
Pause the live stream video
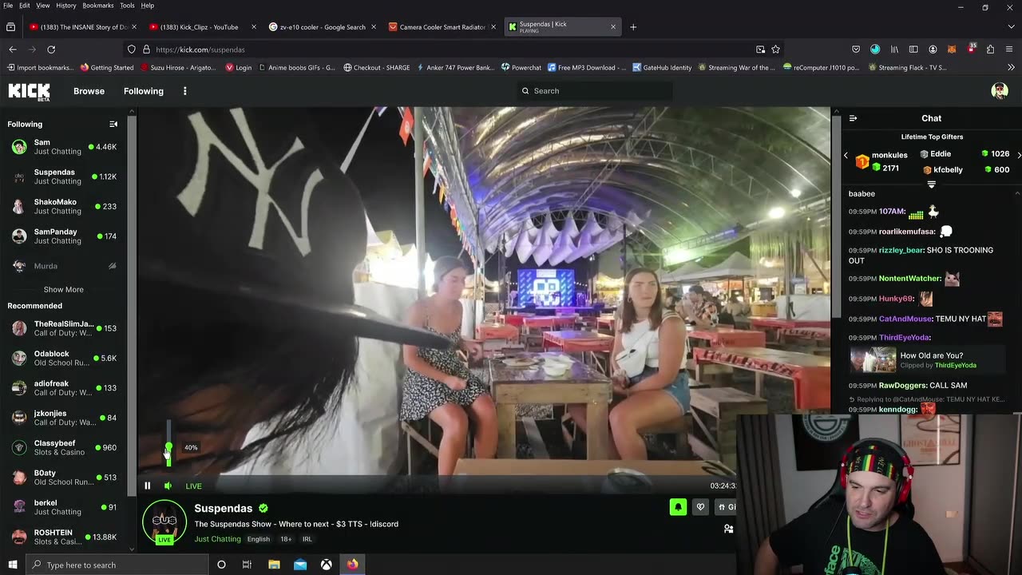coord(147,486)
